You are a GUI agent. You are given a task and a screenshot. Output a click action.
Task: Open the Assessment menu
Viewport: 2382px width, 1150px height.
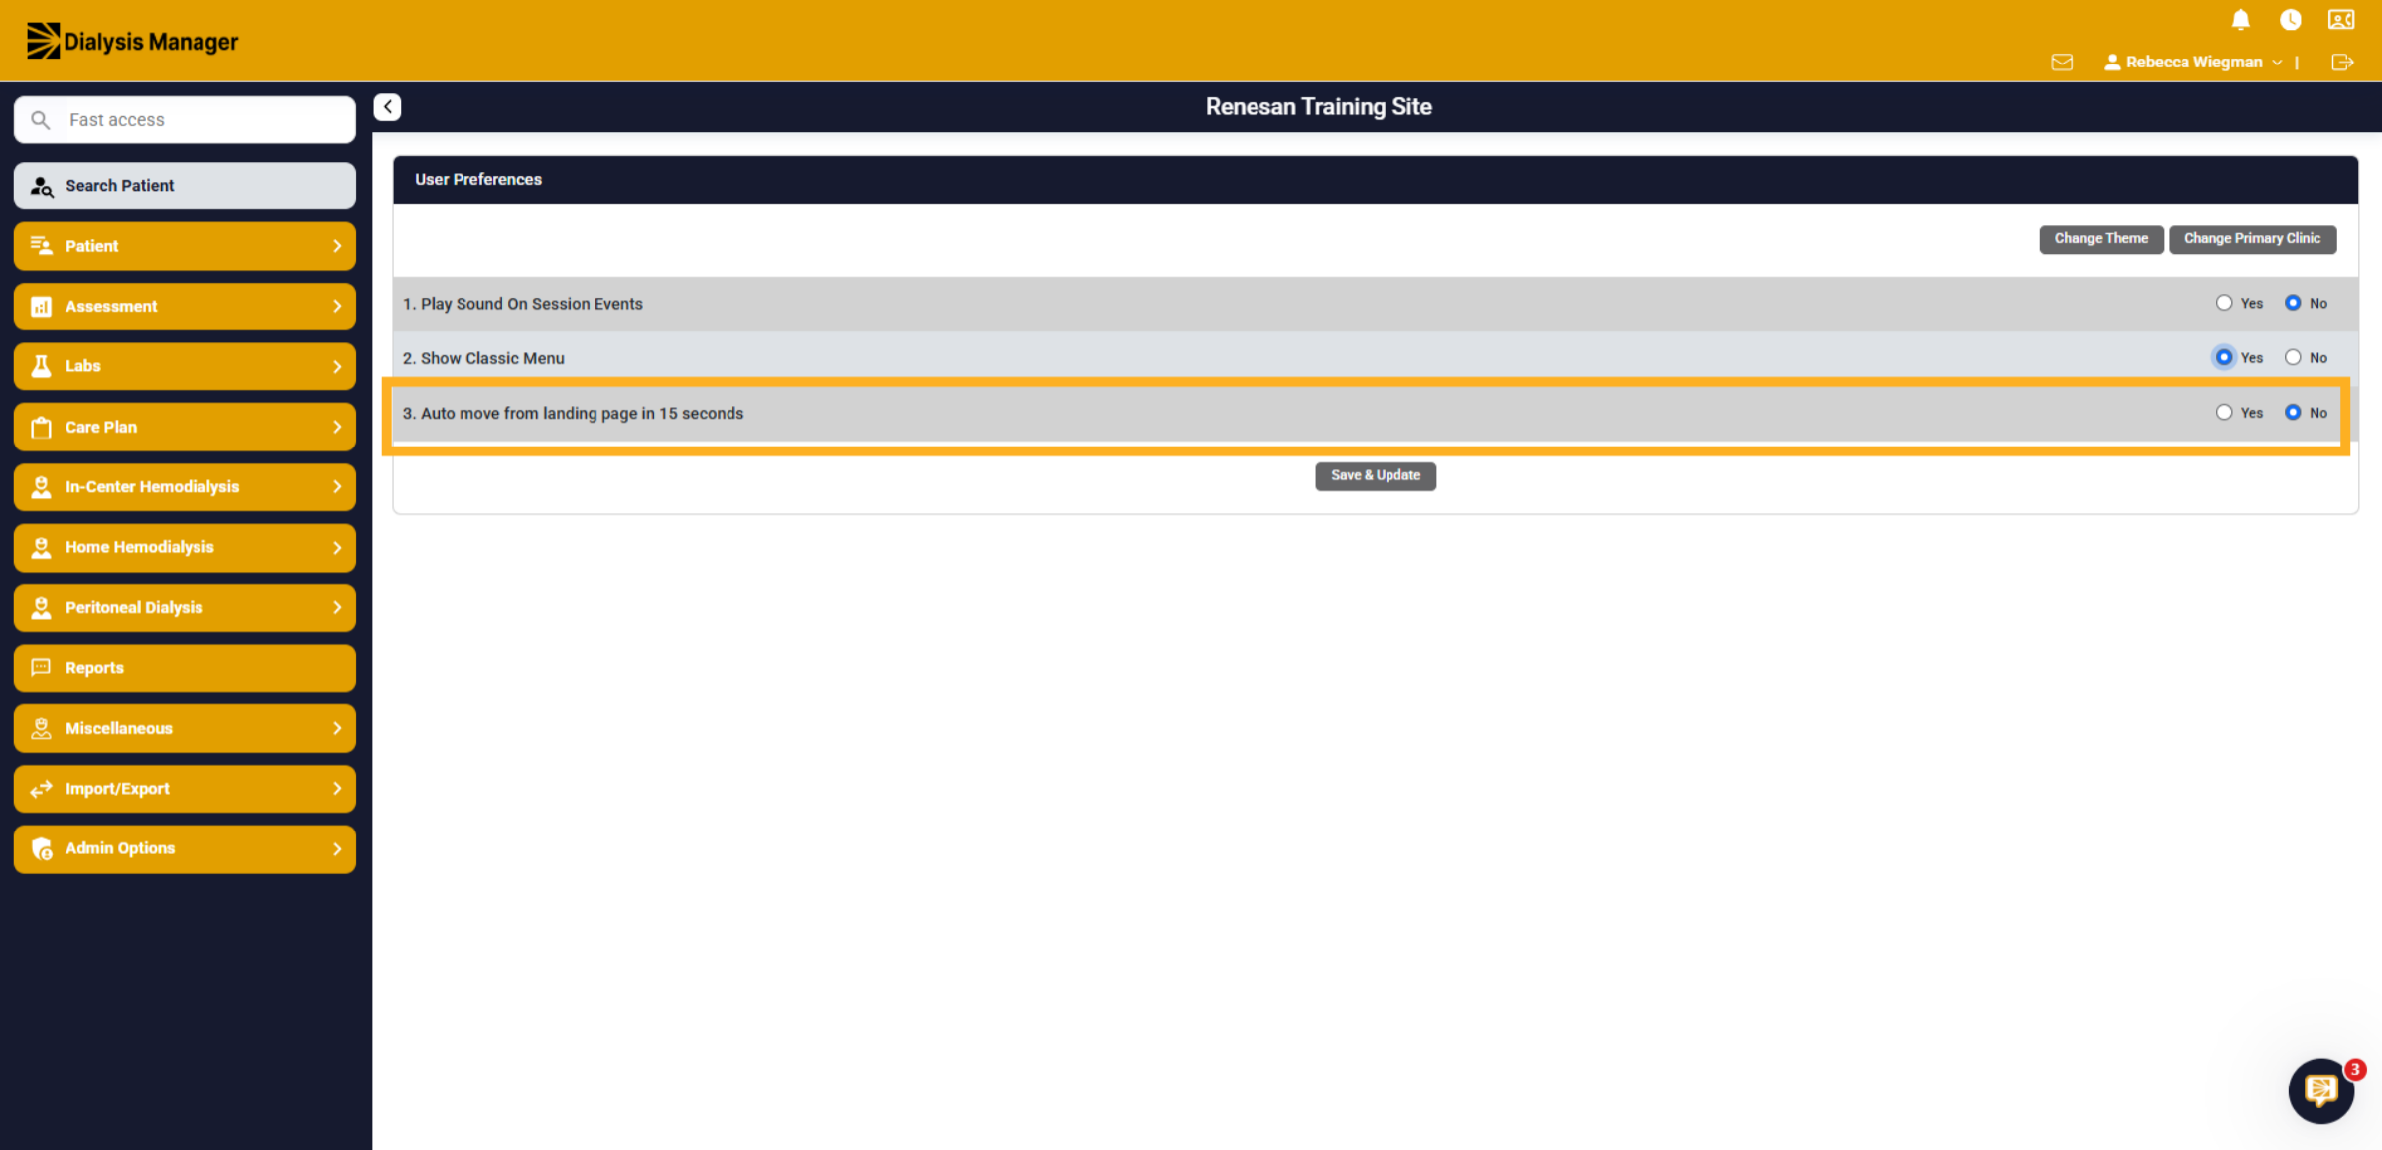185,307
